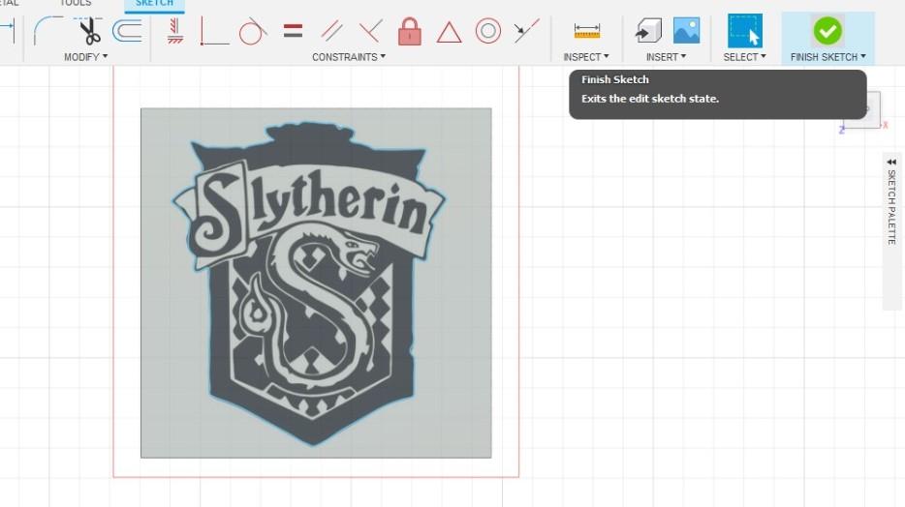Expand the INSPECT dropdown
Image resolution: width=905 pixels, height=507 pixels.
point(586,57)
